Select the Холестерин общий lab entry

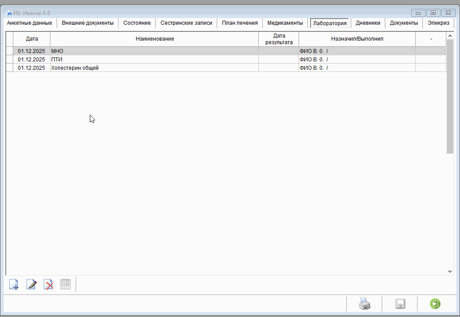[75, 68]
